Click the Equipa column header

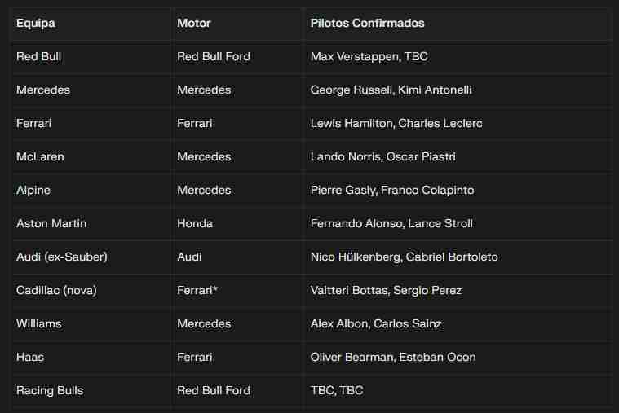(x=36, y=24)
